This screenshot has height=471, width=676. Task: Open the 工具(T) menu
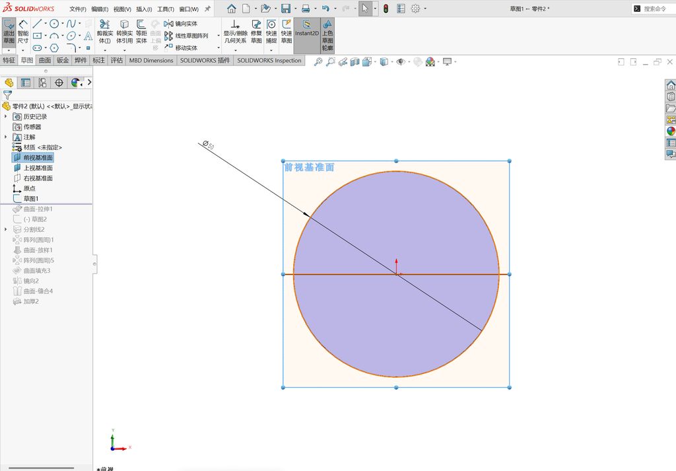click(x=166, y=9)
